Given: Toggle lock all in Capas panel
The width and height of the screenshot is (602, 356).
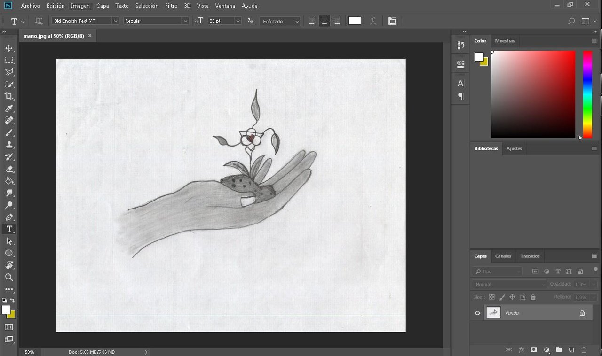Looking at the screenshot, I should (533, 297).
